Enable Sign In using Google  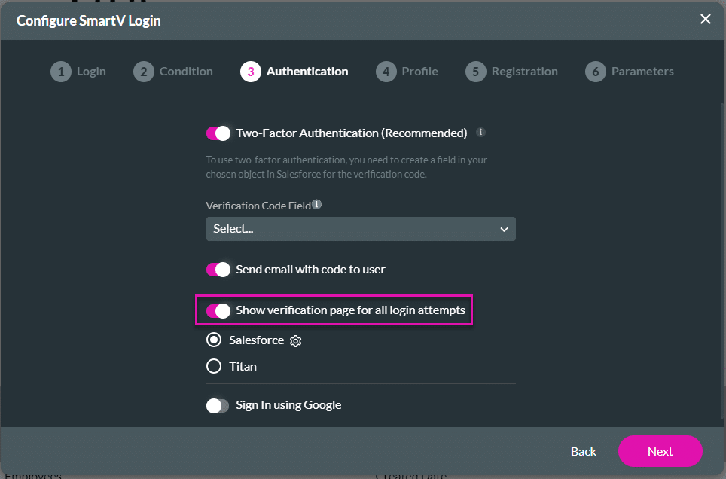pos(218,406)
